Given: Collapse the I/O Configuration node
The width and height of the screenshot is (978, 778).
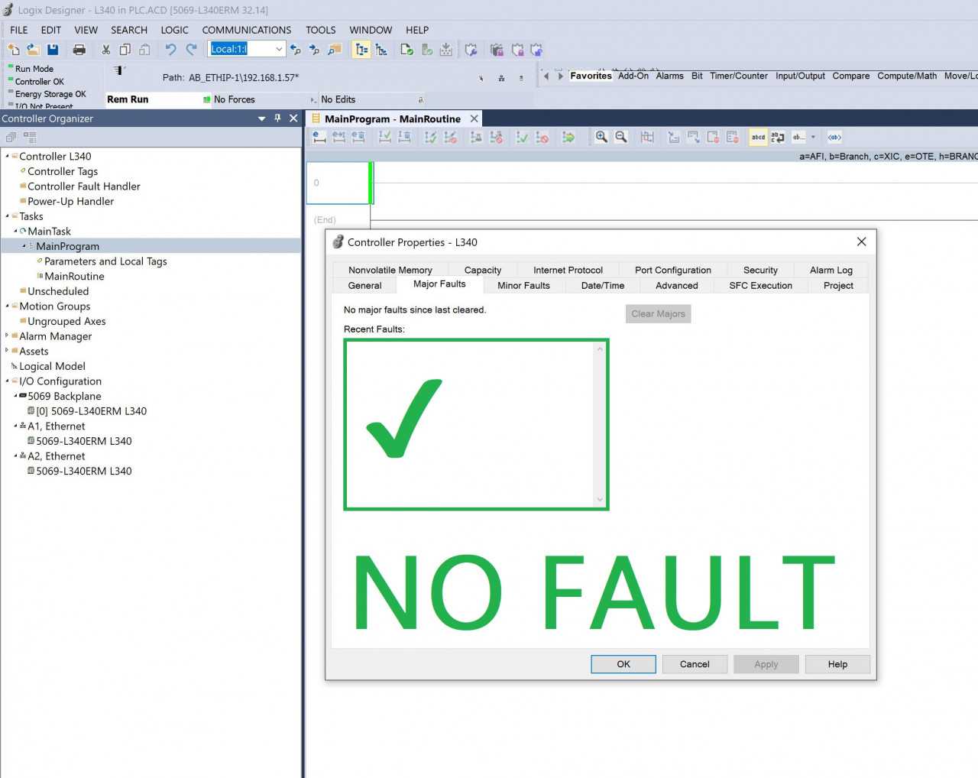Looking at the screenshot, I should (x=8, y=381).
